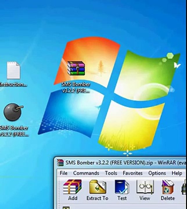Open the Commands menu
The image size is (187, 209).
[x=86, y=173]
